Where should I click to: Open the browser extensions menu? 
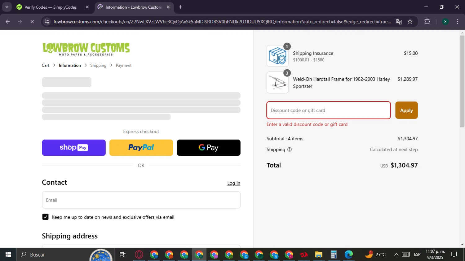[x=427, y=22]
